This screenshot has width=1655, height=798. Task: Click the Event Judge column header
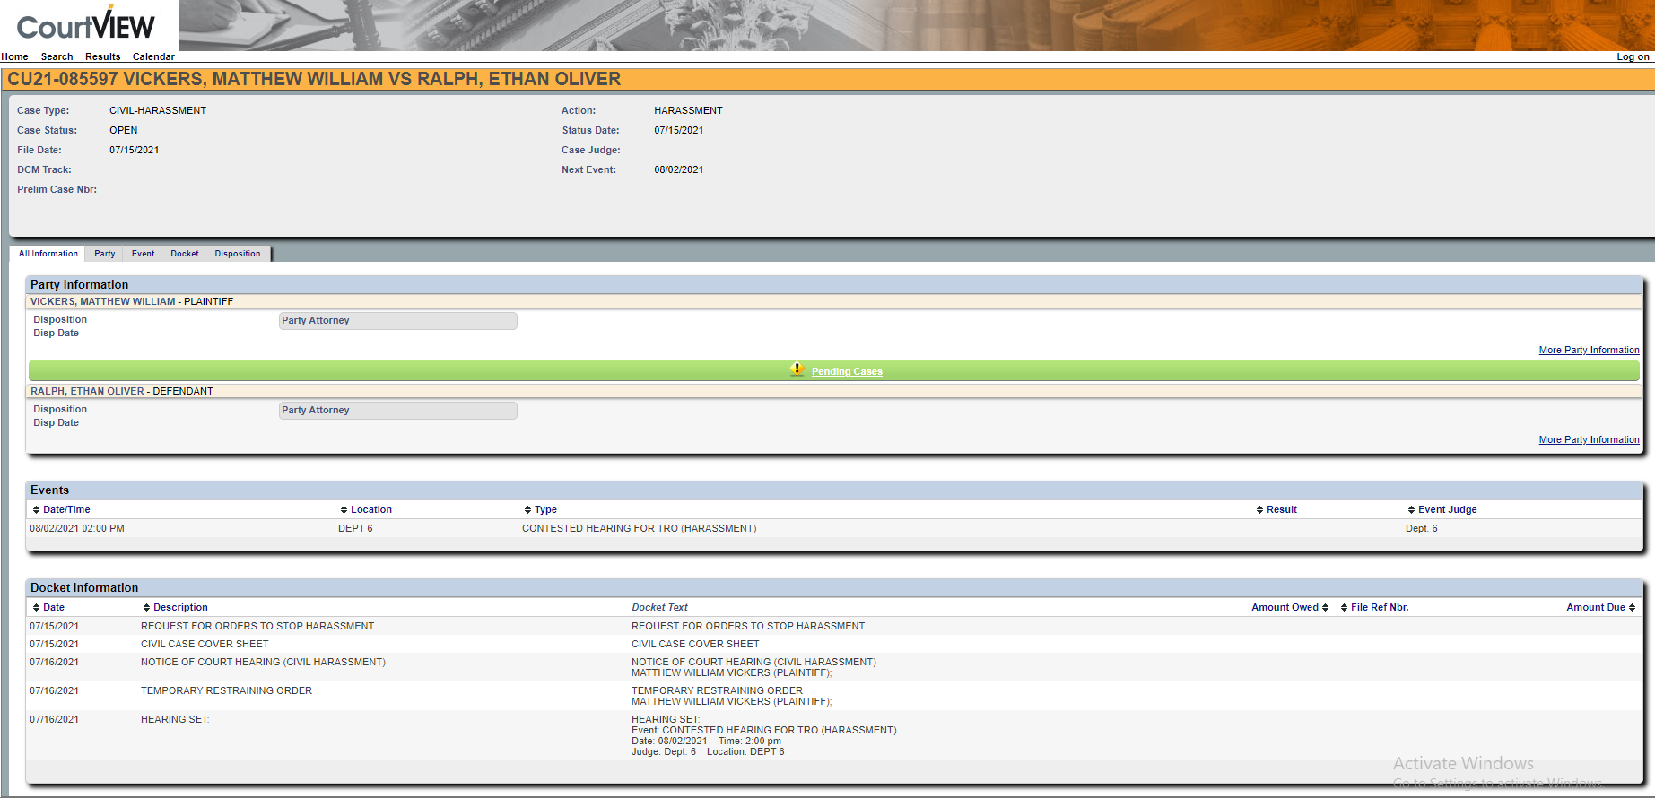(x=1448, y=510)
